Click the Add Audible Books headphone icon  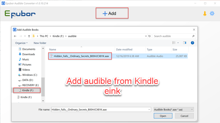click(x=15, y=30)
